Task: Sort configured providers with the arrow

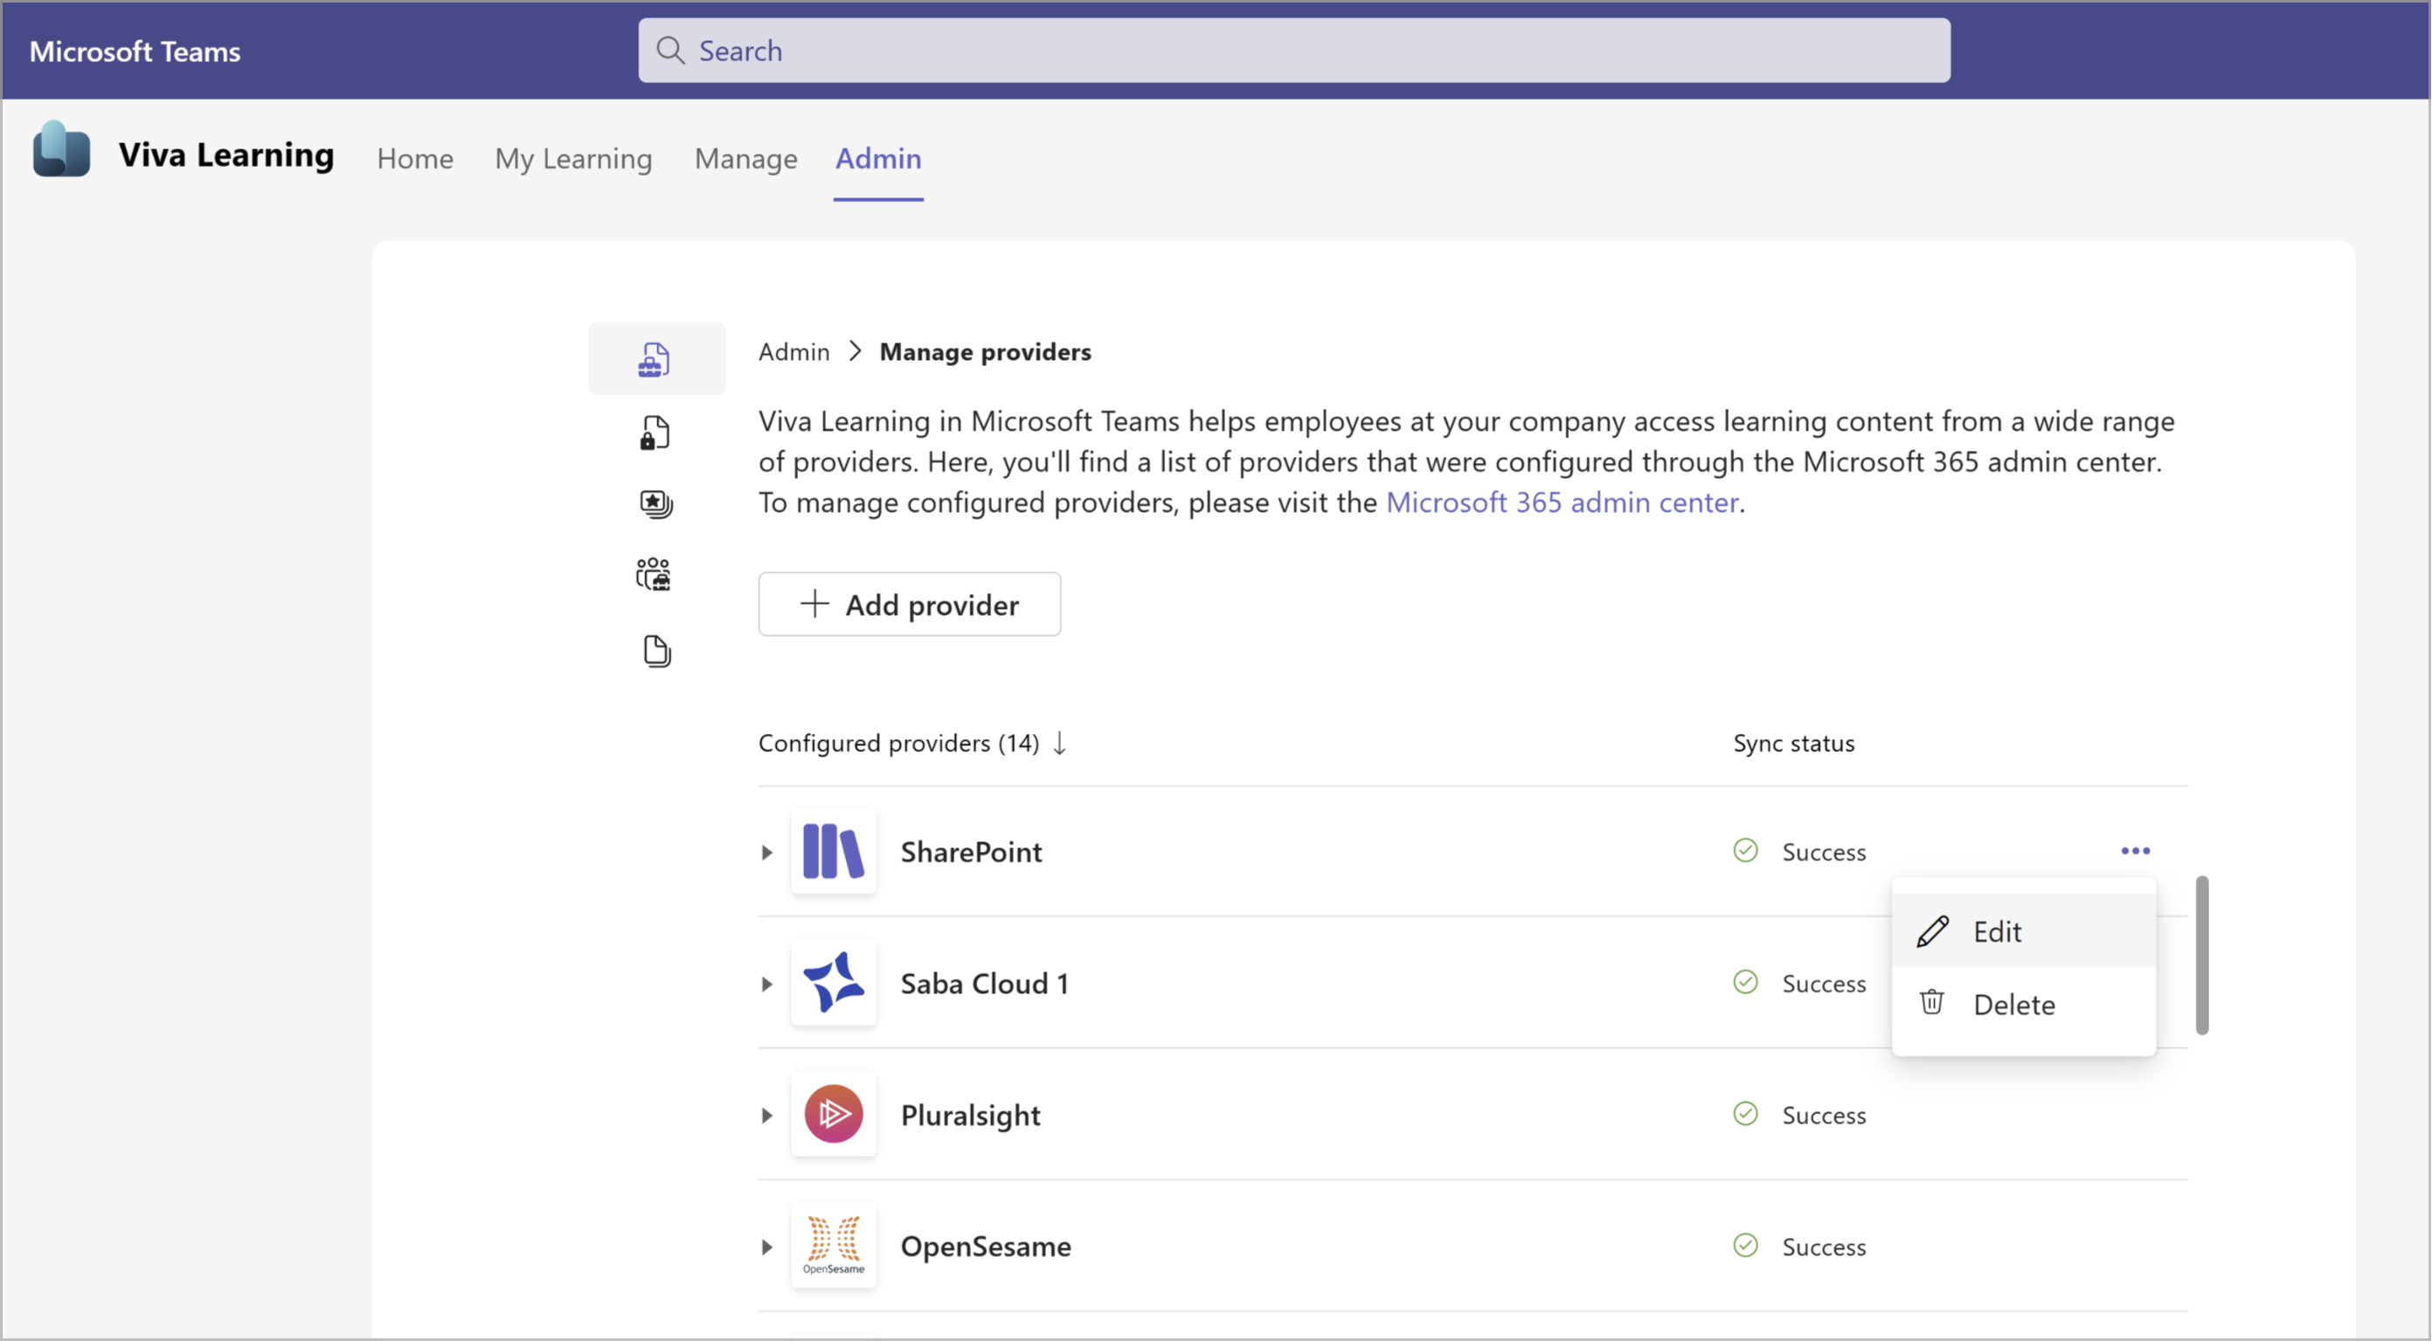Action: (1060, 743)
